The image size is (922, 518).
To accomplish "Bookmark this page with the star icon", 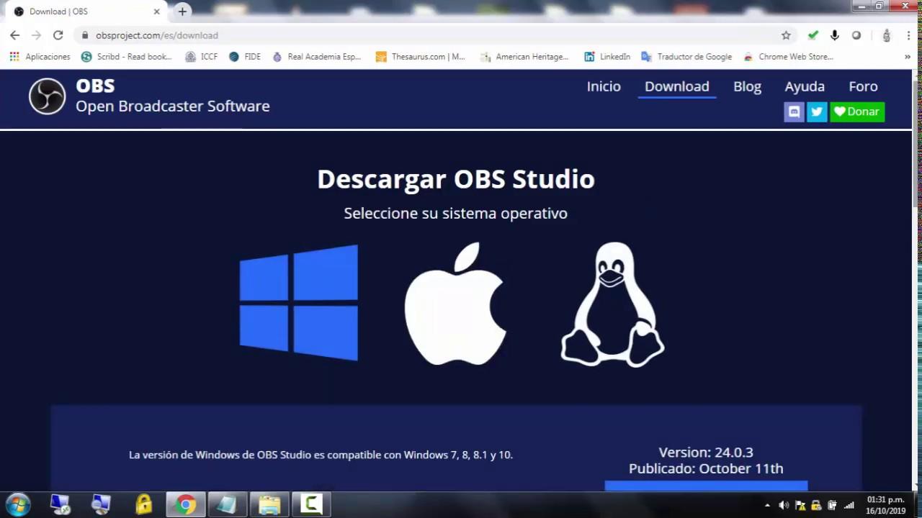I will (786, 35).
